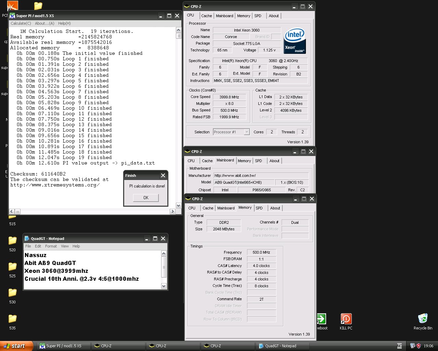This screenshot has height=351, width=438.
Task: Click the CAS# Latency 4.0 clocks field
Action: (261, 266)
